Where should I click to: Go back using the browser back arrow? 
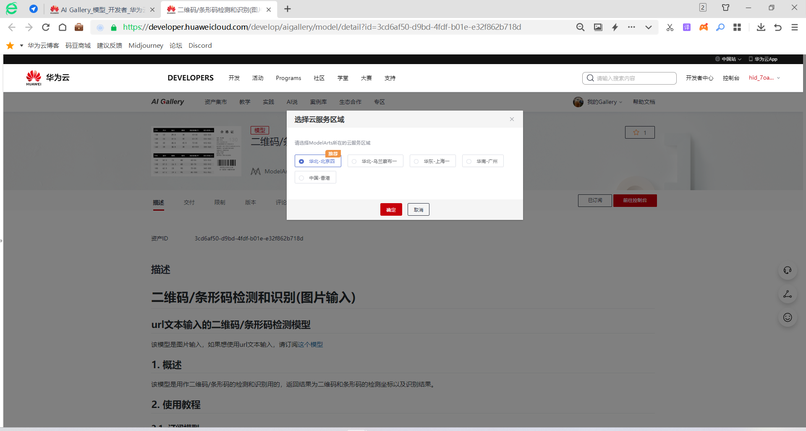(12, 27)
